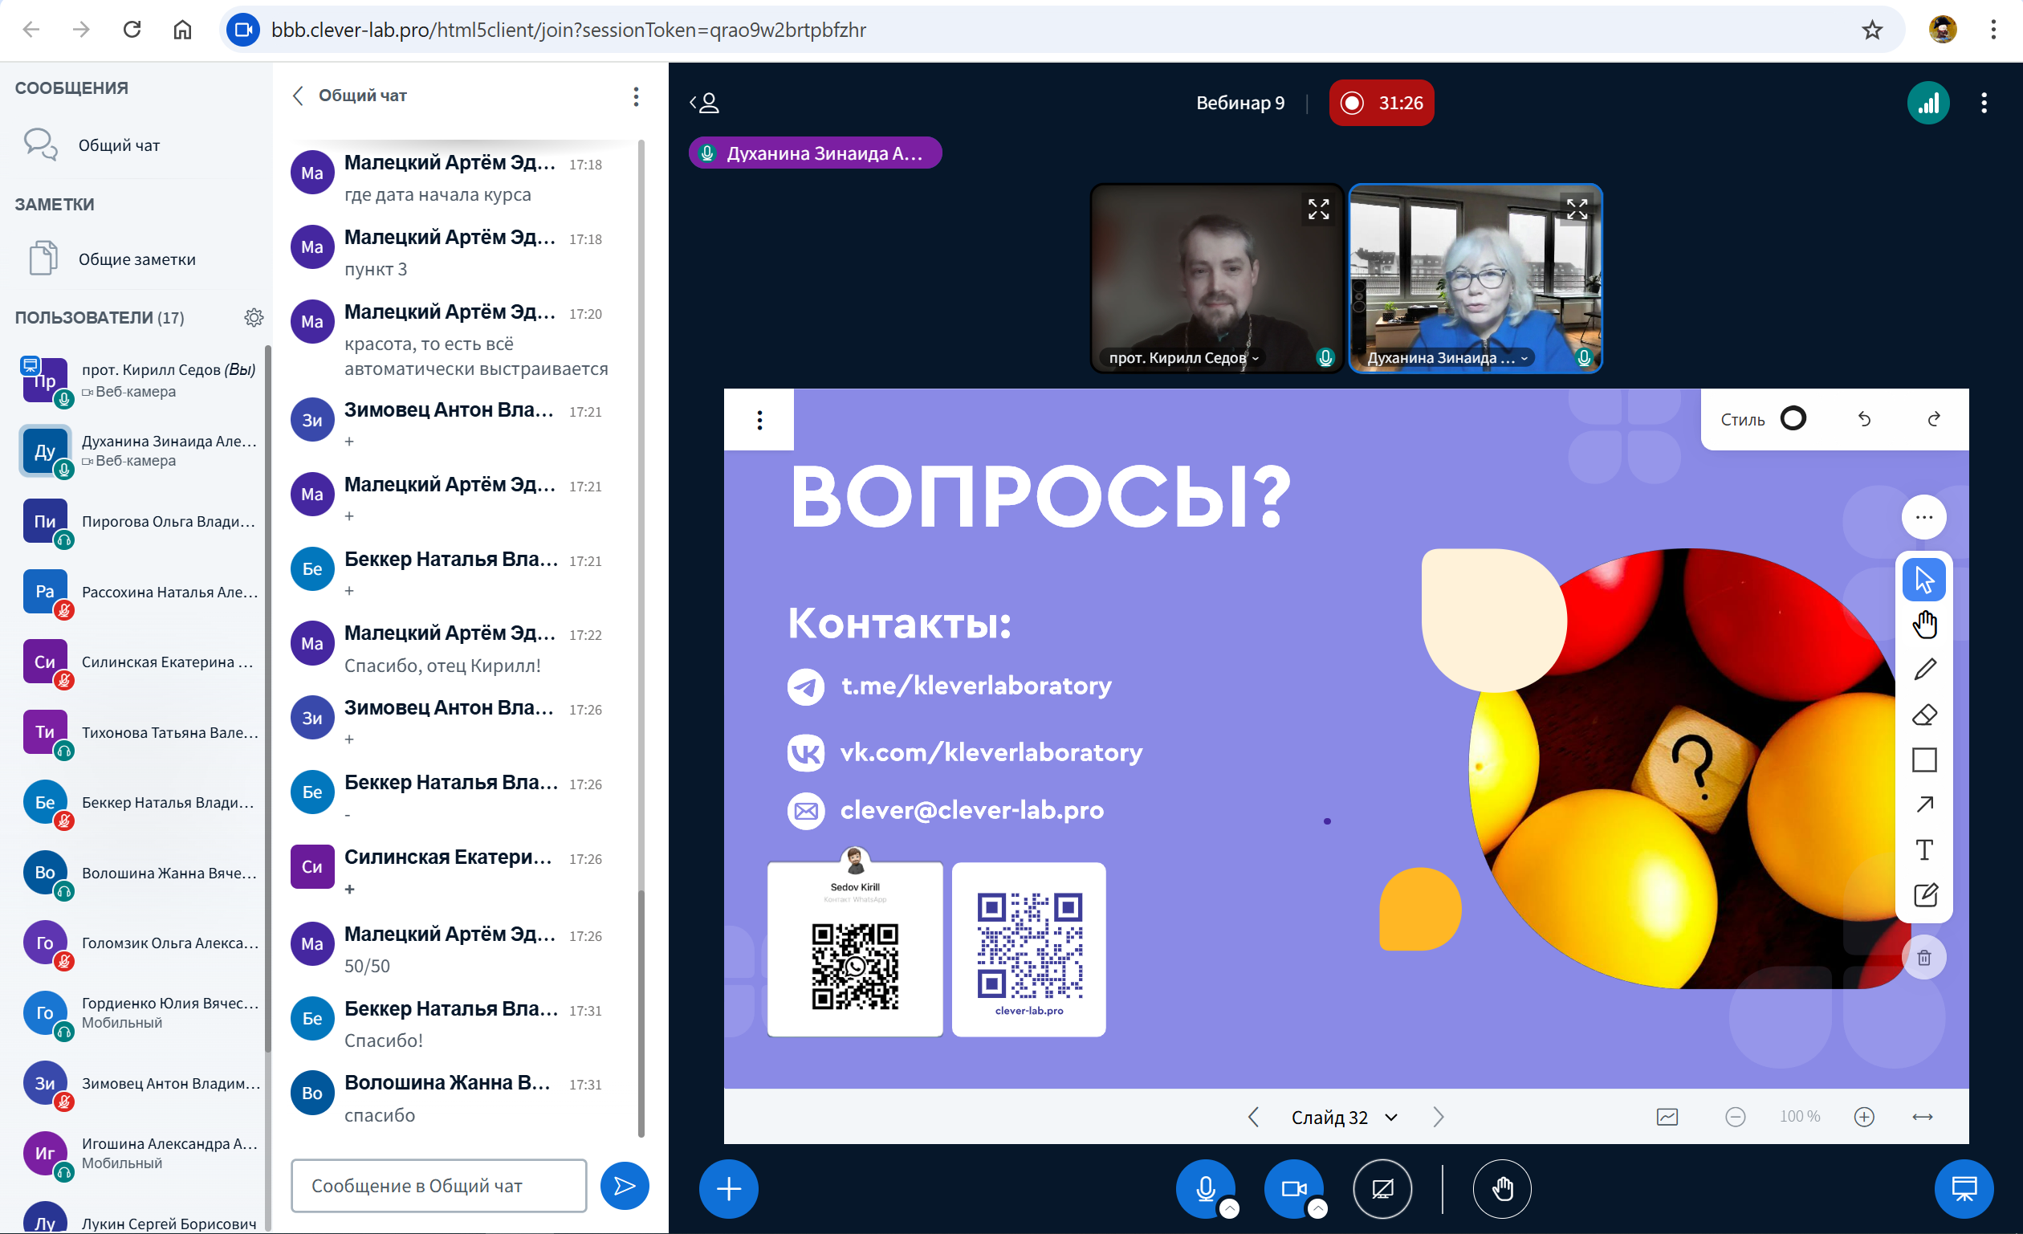Click the Сообщение в Общий чат input field
Image resolution: width=2023 pixels, height=1234 pixels.
[x=438, y=1186]
